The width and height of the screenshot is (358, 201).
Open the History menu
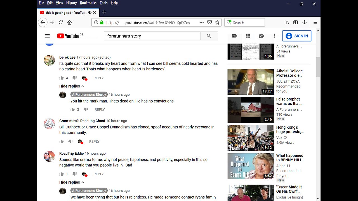tap(71, 3)
